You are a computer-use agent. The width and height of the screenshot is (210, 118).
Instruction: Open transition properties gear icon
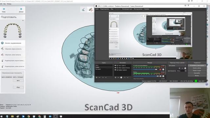pos(185,68)
